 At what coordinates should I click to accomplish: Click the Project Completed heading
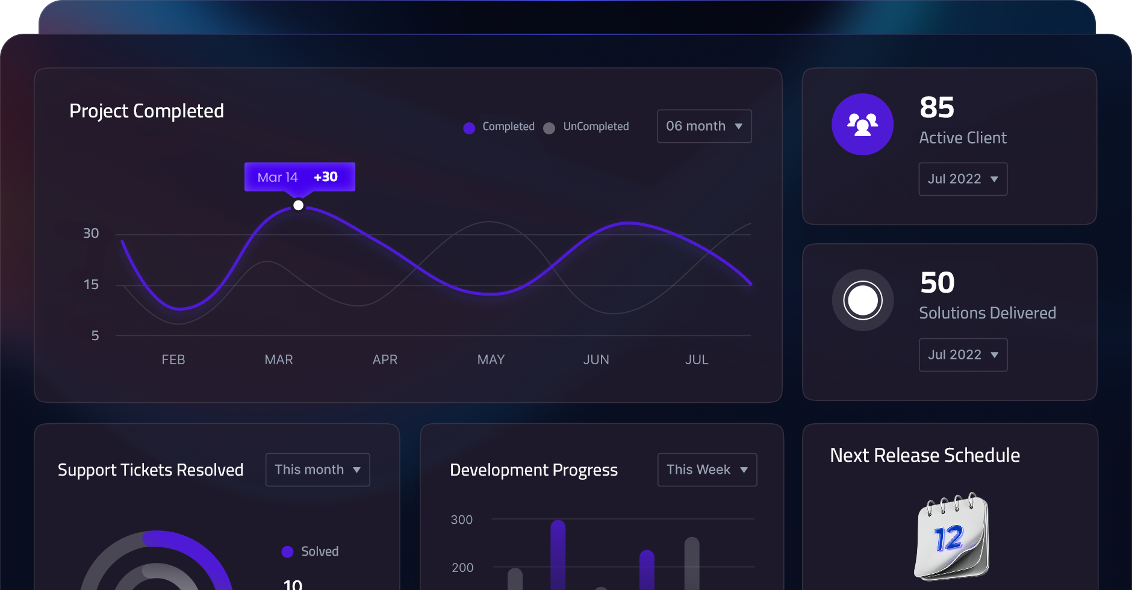[146, 111]
